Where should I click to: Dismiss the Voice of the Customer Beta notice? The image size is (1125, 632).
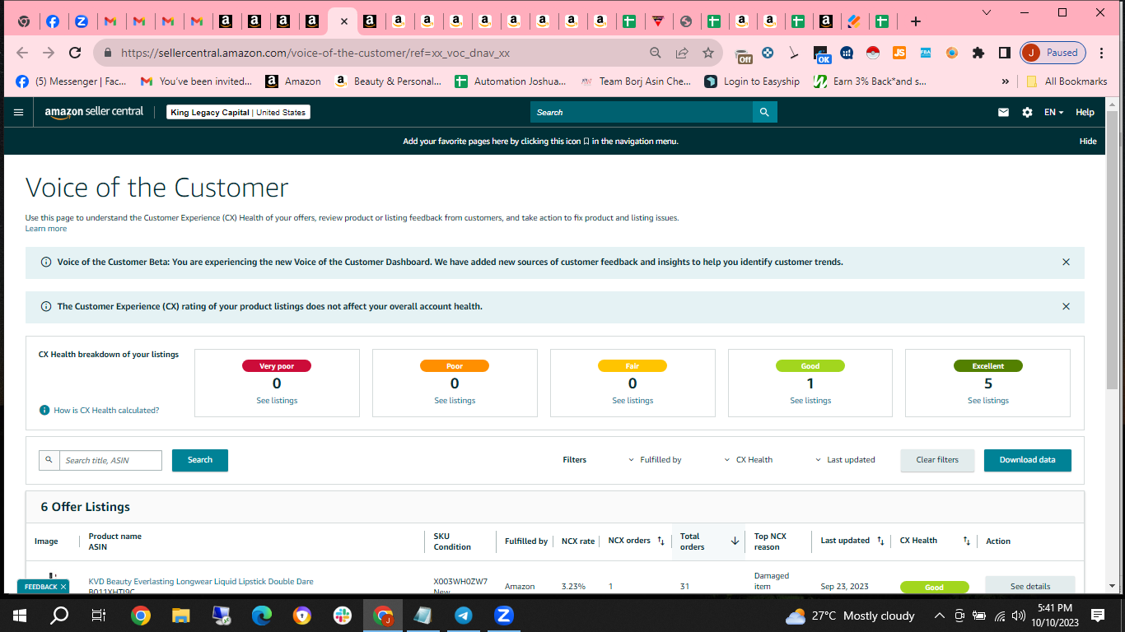[1066, 263]
